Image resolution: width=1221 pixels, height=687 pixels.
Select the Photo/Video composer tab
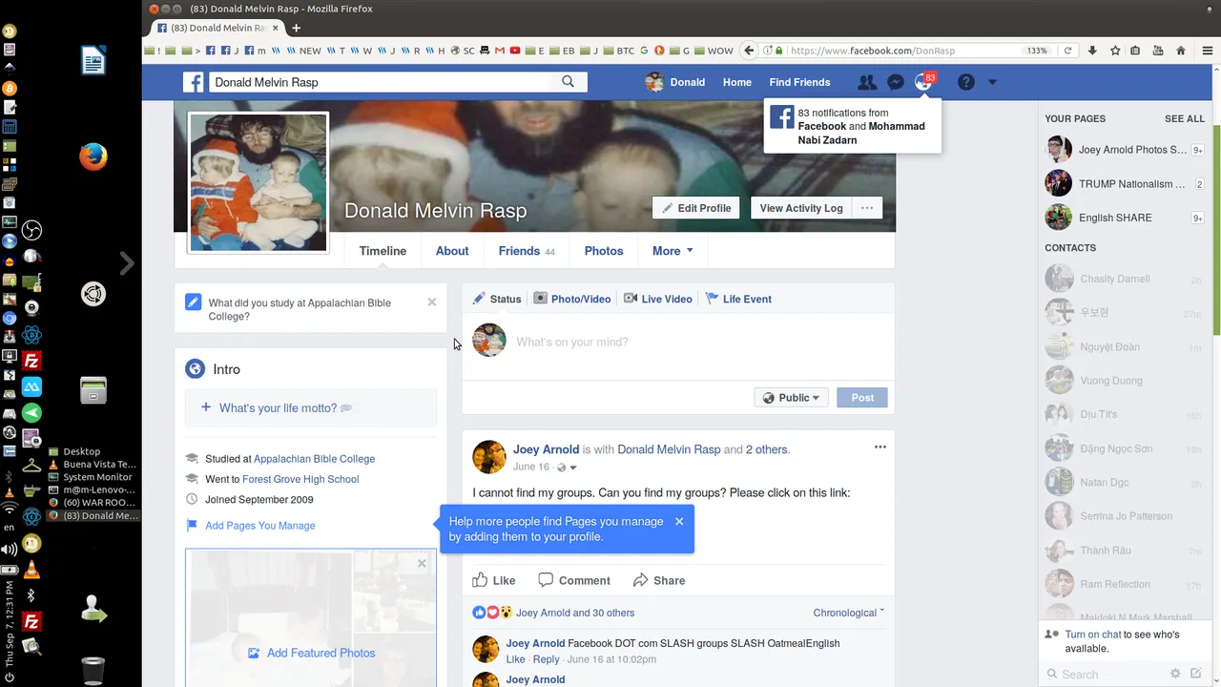coord(571,299)
